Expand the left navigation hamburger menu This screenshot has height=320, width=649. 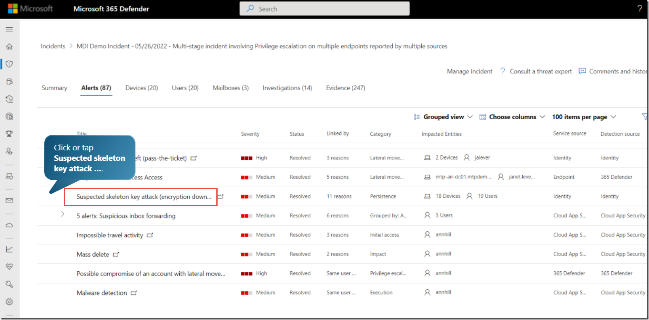(x=9, y=29)
